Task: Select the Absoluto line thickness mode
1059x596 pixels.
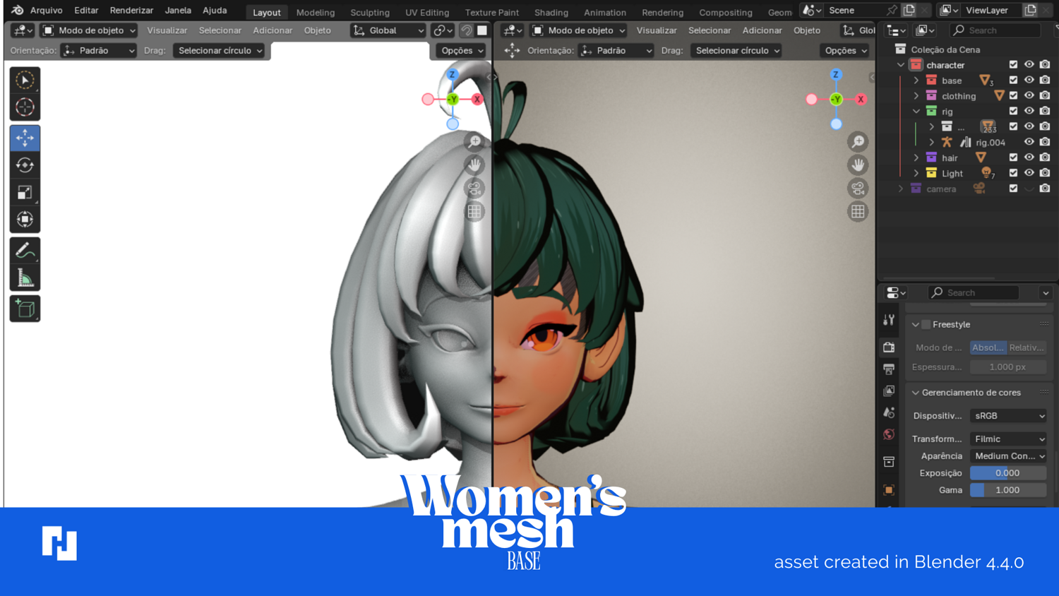Action: click(988, 347)
